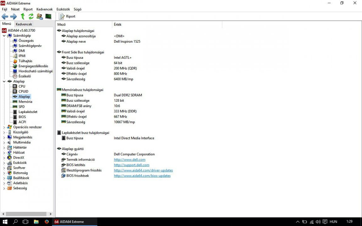Open Túlhajtás with flame icon
This screenshot has height=226, width=362.
[25, 61]
